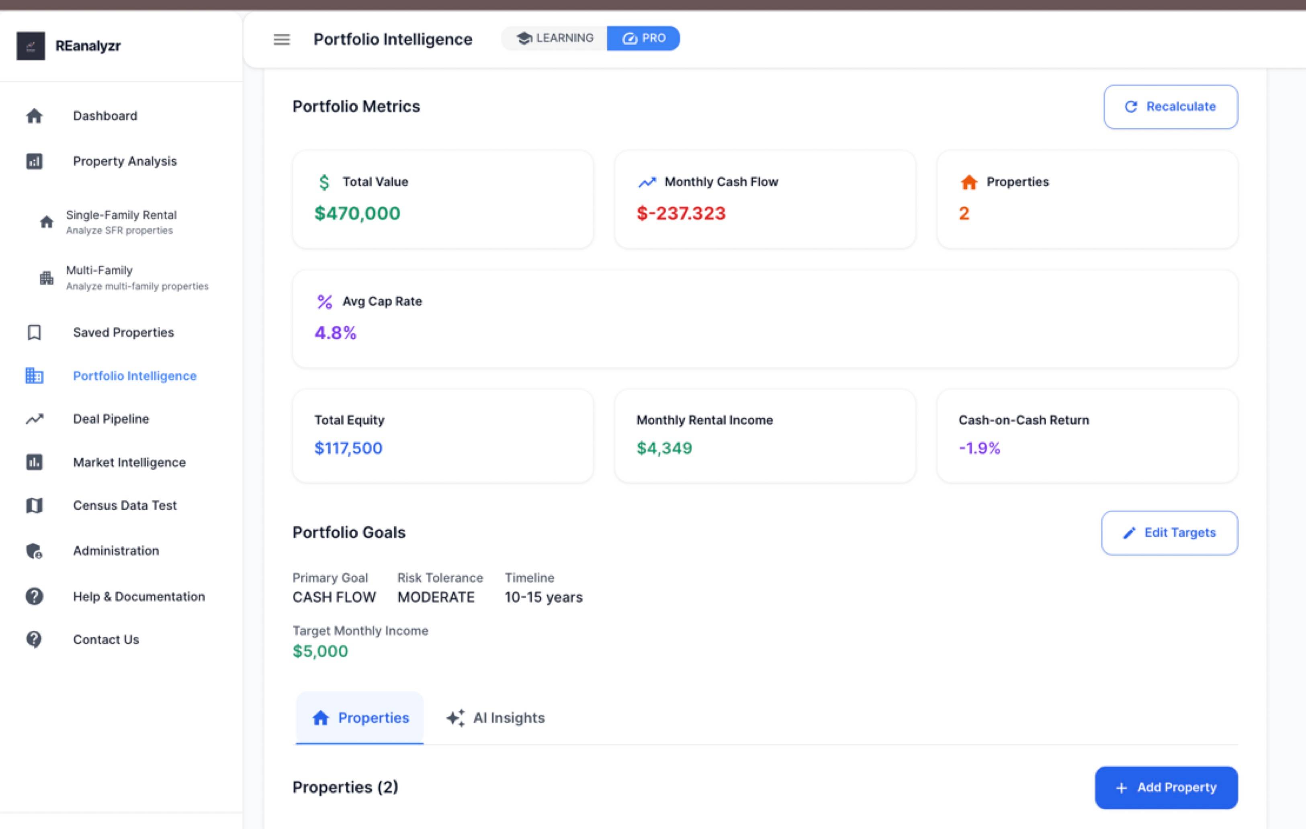Click the Market Intelligence chart icon
This screenshot has width=1306, height=829.
[34, 462]
